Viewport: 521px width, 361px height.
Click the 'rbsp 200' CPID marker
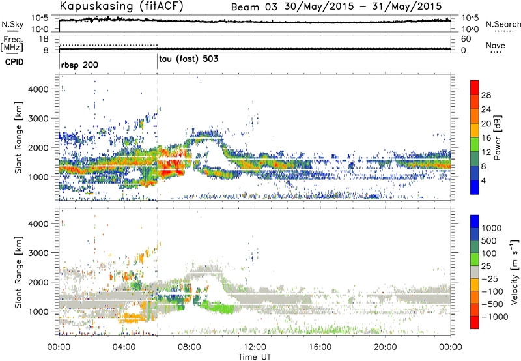[x=79, y=65]
